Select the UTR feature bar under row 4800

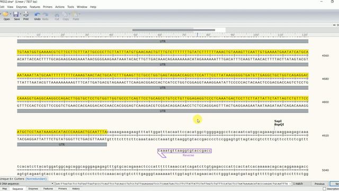click(x=163, y=111)
